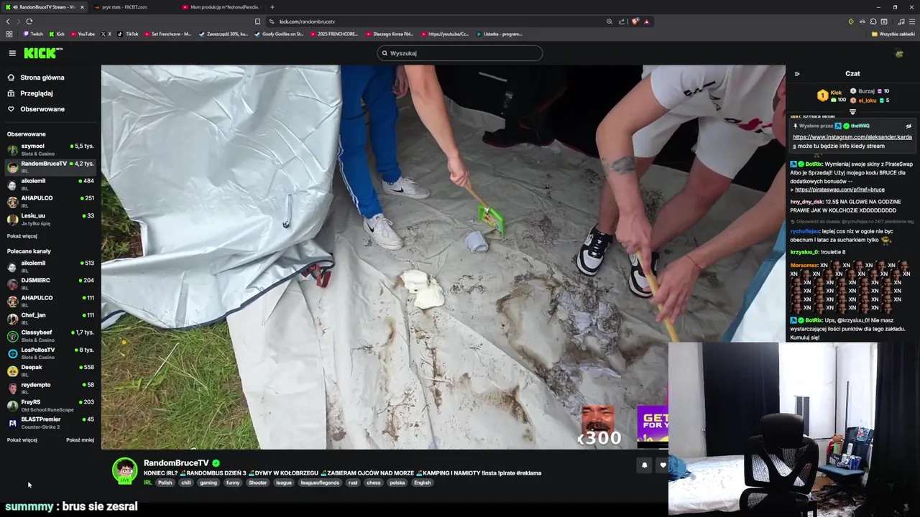Click the browser reload button
920x517 pixels.
click(29, 22)
